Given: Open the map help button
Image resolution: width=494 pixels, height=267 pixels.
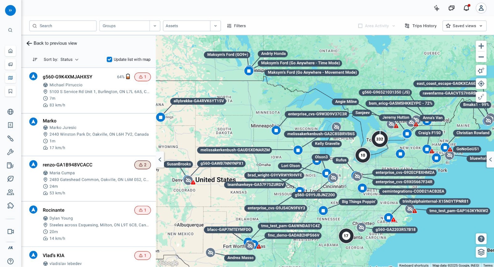Looking at the screenshot, I should [x=481, y=239].
